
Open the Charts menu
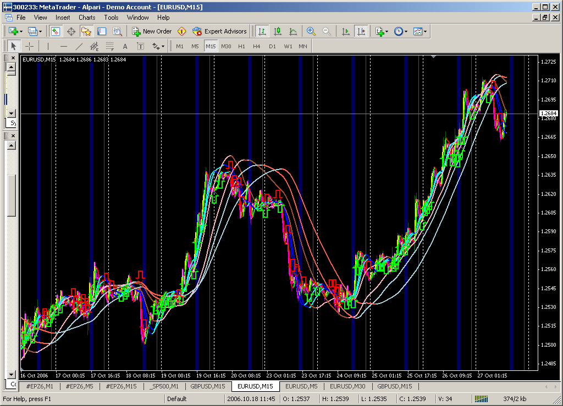87,18
